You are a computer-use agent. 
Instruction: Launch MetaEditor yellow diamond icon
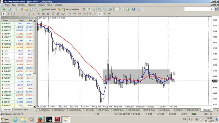[59, 9]
